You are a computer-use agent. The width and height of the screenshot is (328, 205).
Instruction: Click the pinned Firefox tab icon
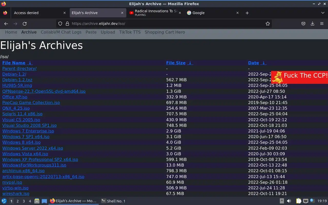coord(5,13)
